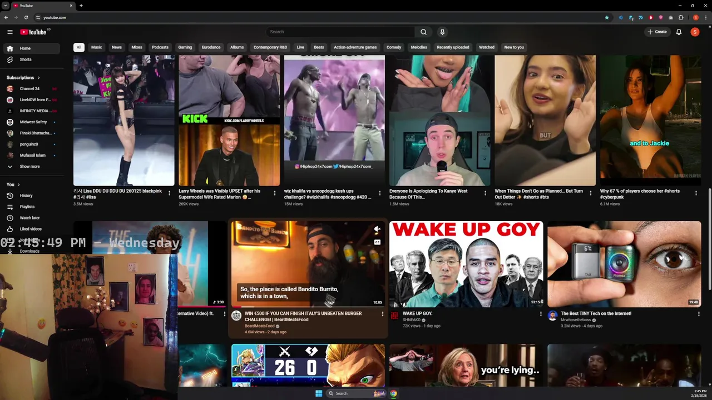The height and width of the screenshot is (400, 712).
Task: Open Playlists in the sidebar
Action: click(32, 207)
